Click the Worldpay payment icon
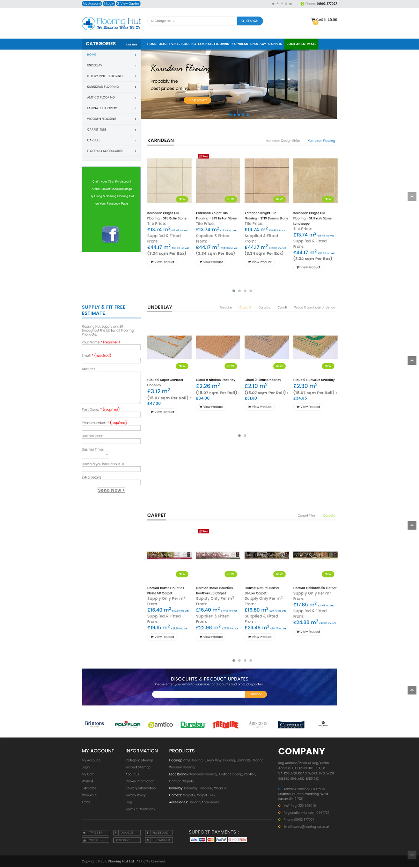 pos(237,839)
